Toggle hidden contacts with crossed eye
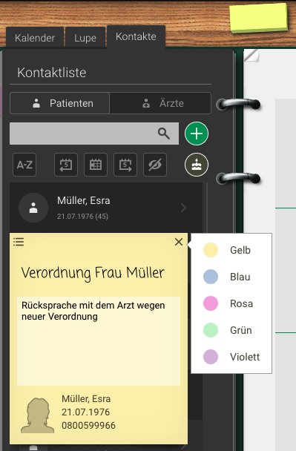The width and height of the screenshot is (296, 451). [155, 165]
